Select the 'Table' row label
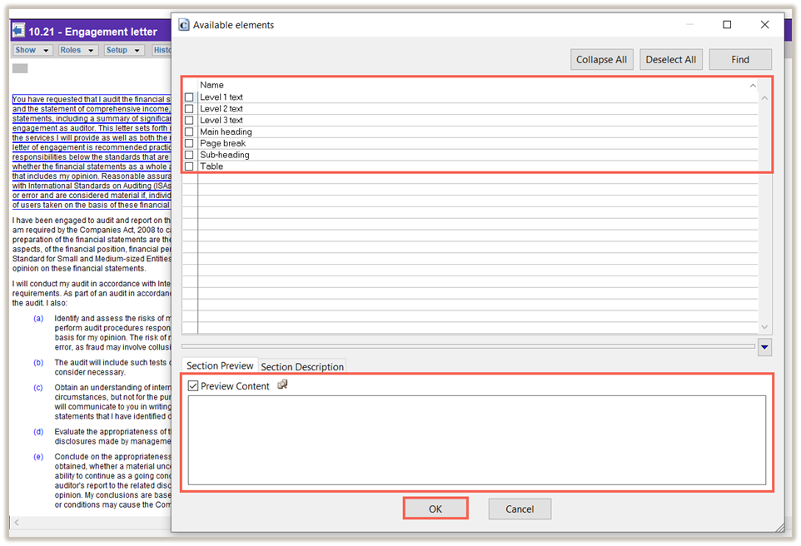 211,166
